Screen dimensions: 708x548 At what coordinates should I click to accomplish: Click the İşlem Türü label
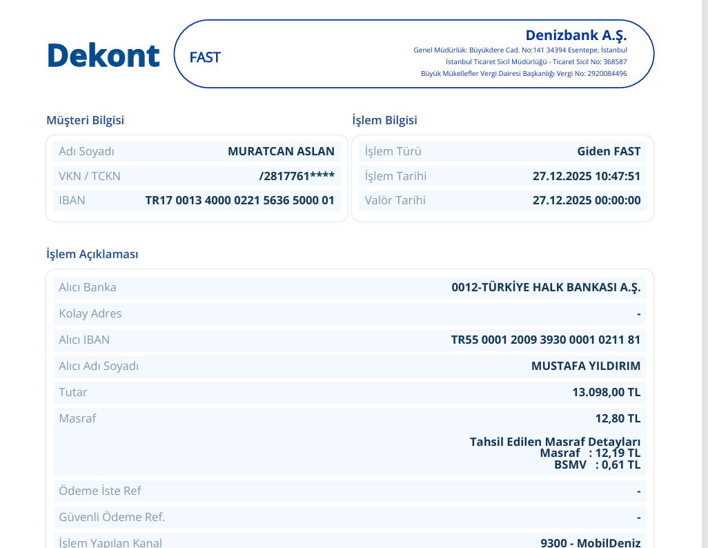(x=393, y=151)
